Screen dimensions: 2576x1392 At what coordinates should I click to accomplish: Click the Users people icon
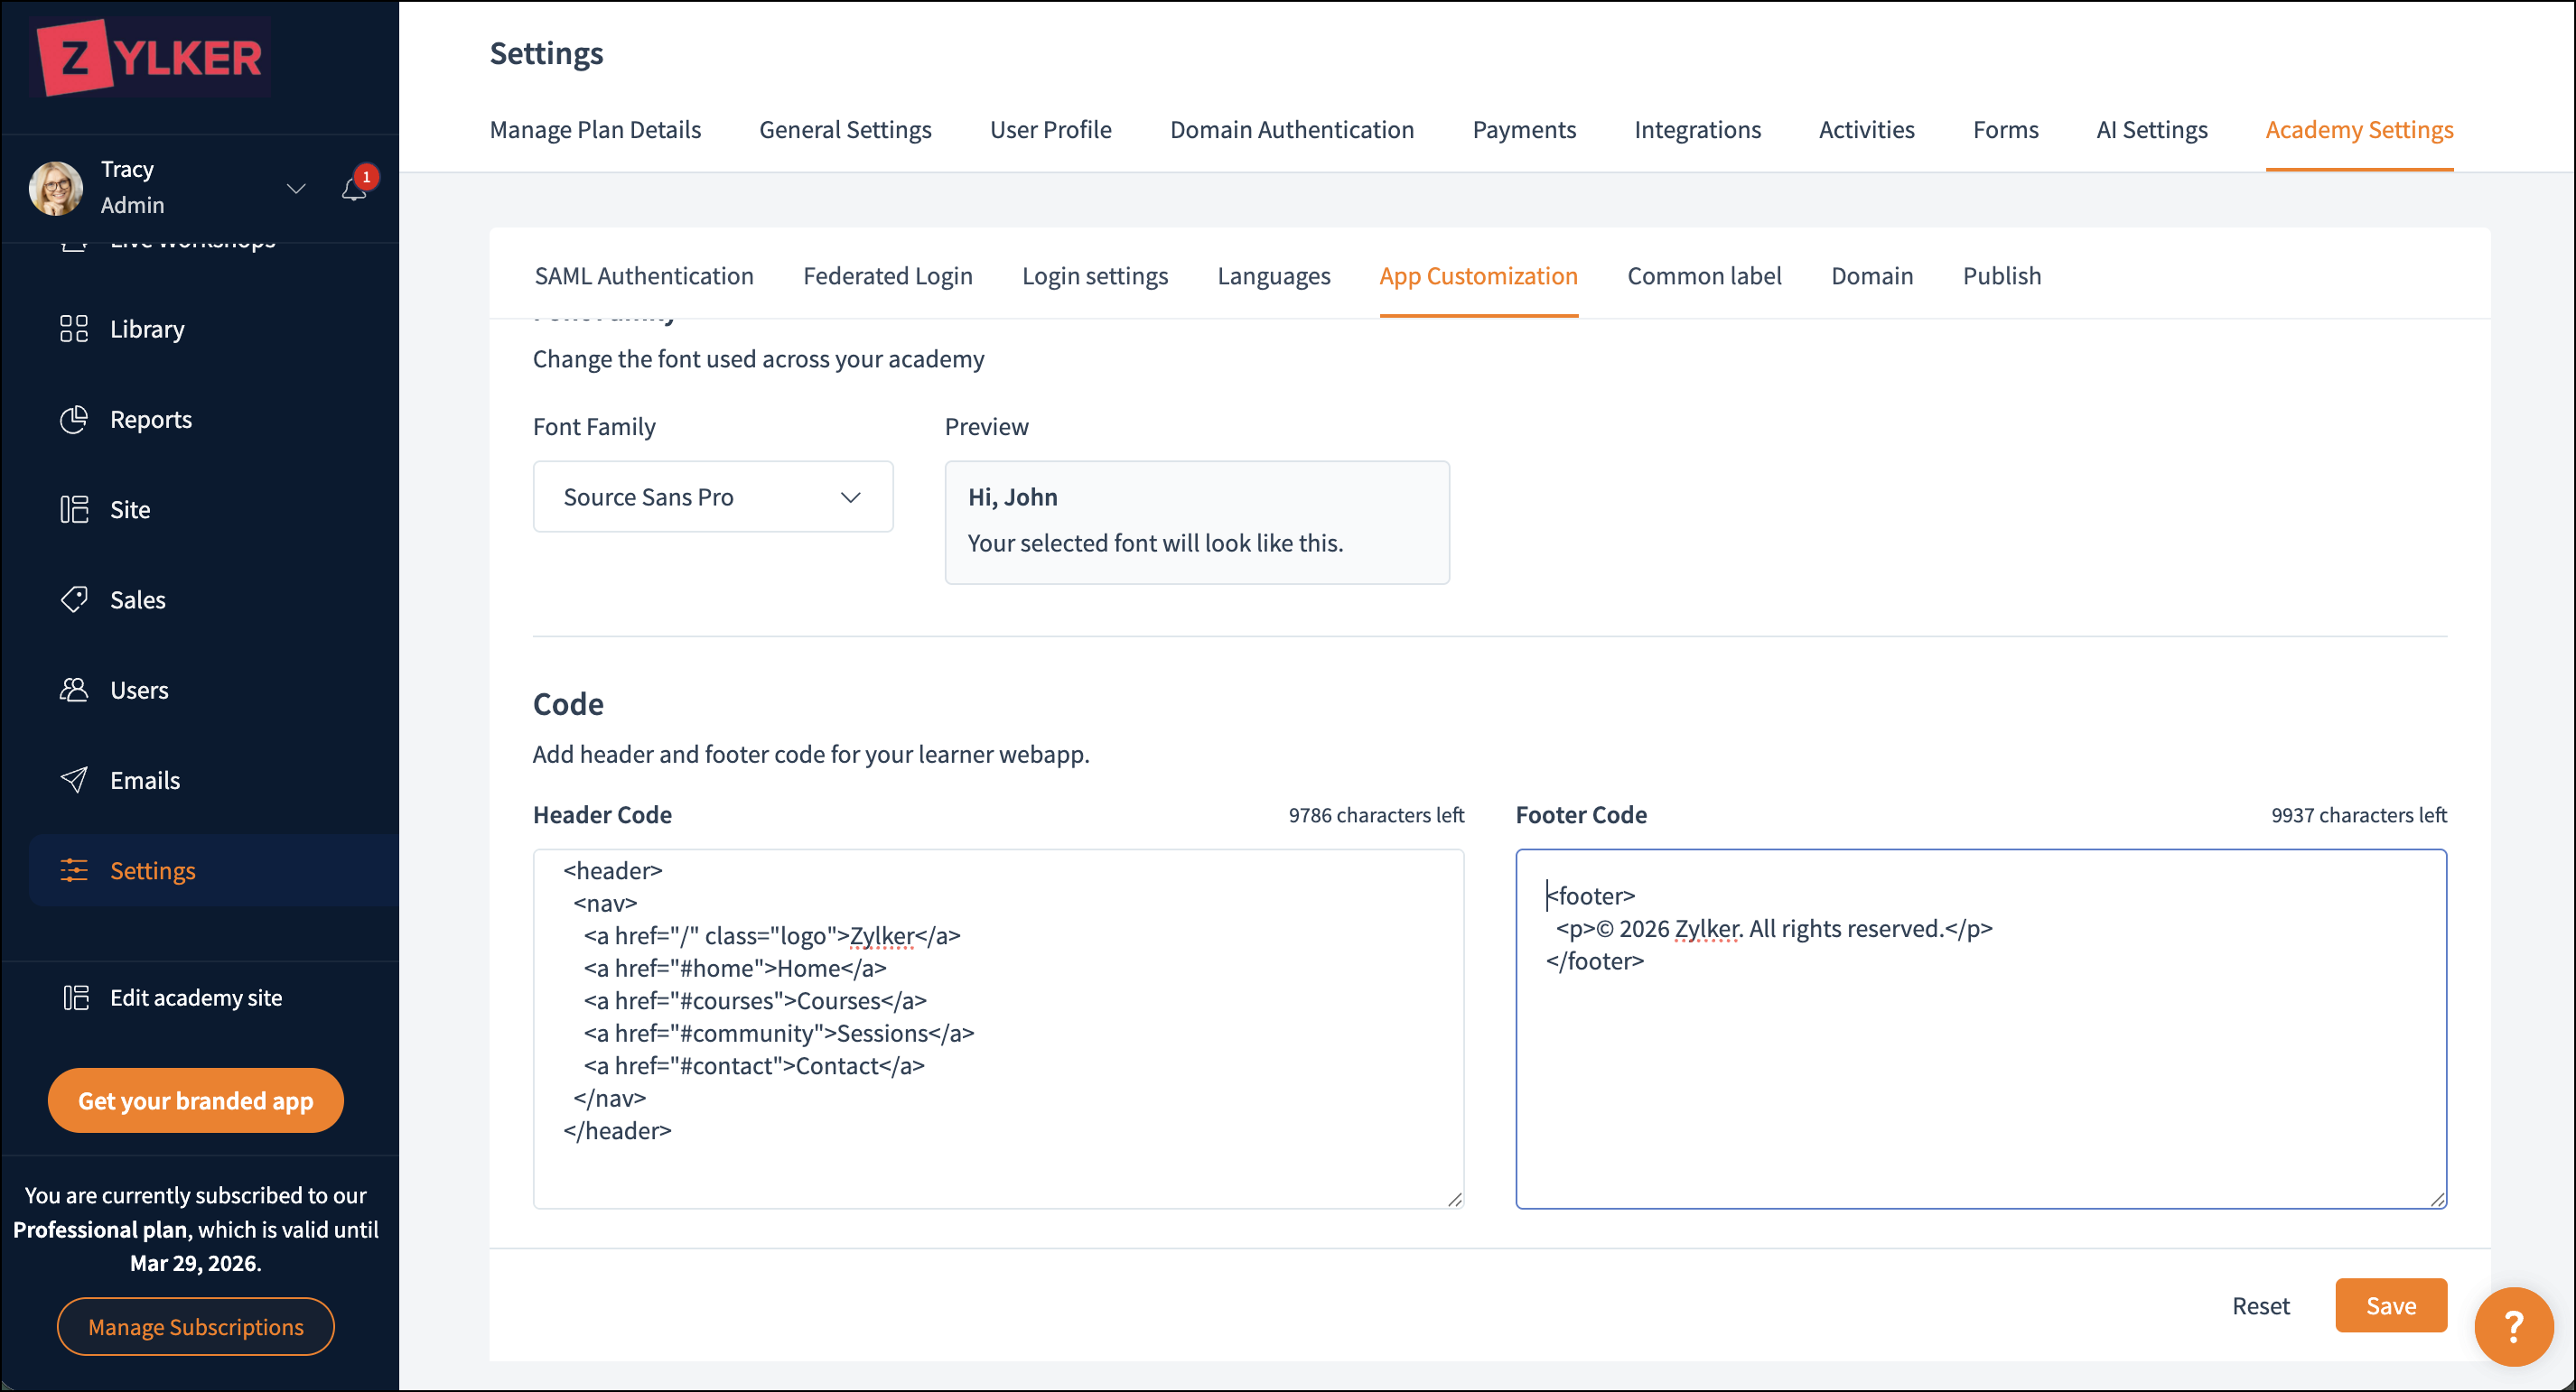[x=74, y=690]
